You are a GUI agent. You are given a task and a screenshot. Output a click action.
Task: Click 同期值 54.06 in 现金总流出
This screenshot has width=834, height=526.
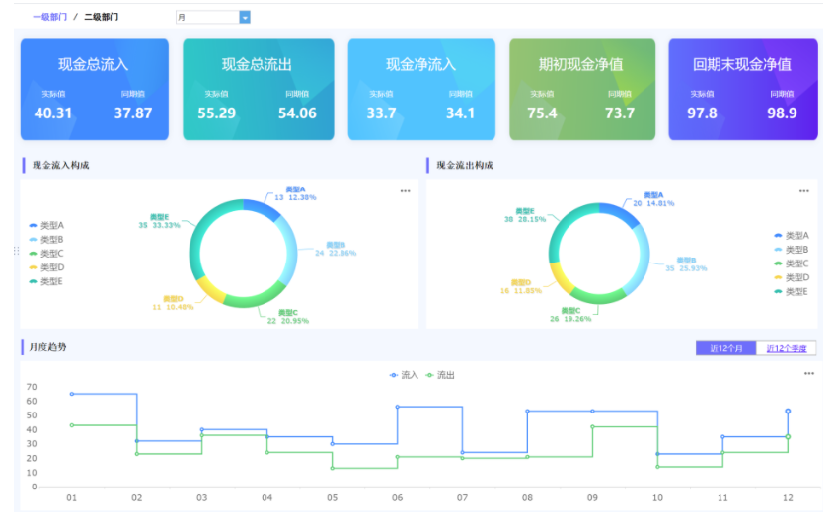(x=297, y=113)
